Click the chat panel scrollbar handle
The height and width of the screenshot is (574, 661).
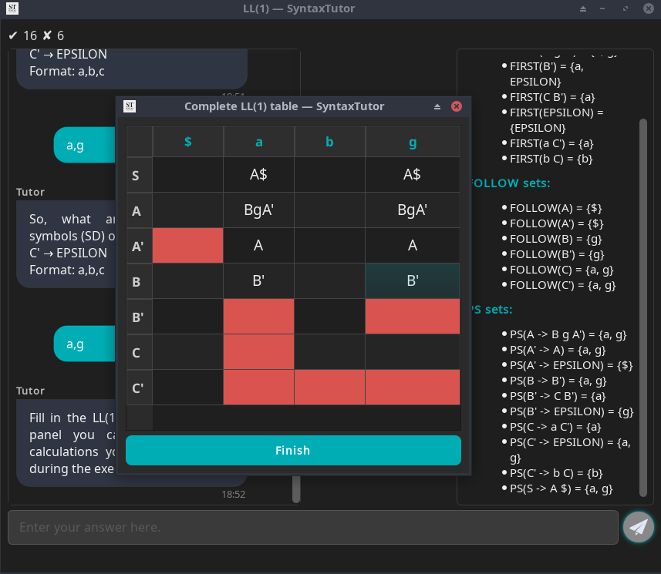(x=296, y=489)
